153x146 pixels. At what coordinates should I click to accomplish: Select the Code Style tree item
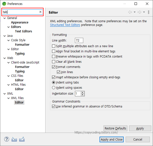[18, 40]
